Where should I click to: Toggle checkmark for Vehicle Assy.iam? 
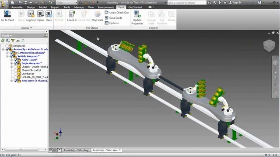coord(11,56)
